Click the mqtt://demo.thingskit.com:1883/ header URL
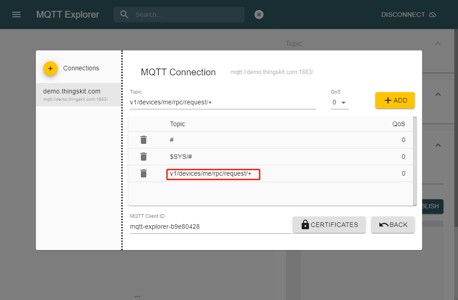 pos(272,72)
